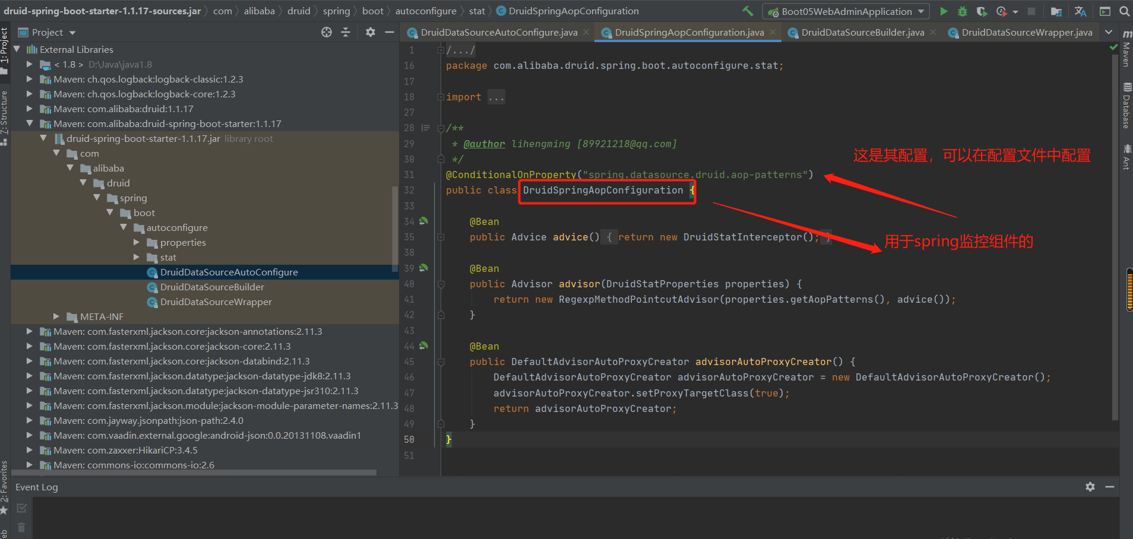Click the alibaba breadcrumb in the navigation bar
This screenshot has width=1133, height=539.
(259, 11)
